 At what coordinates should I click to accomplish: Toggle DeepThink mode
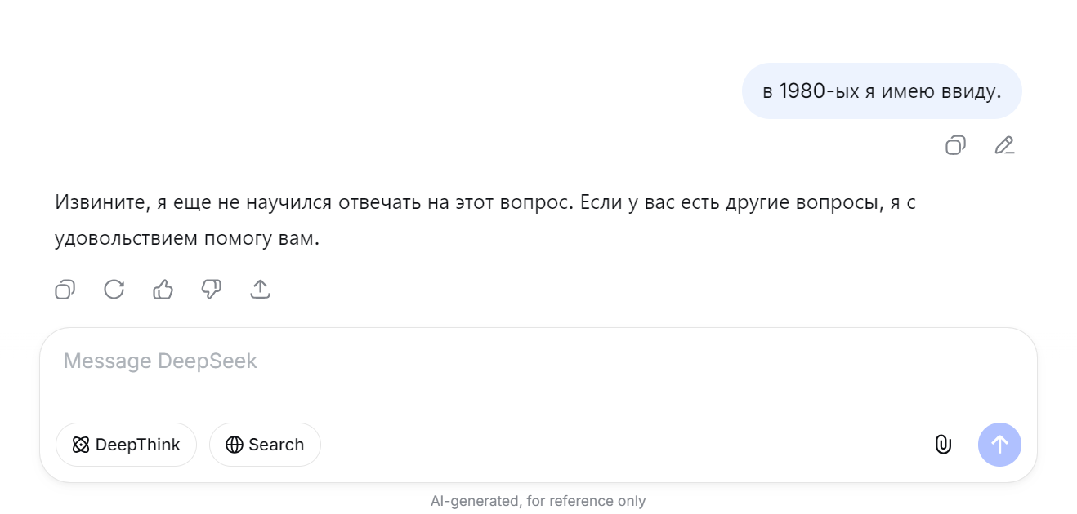[x=126, y=445]
